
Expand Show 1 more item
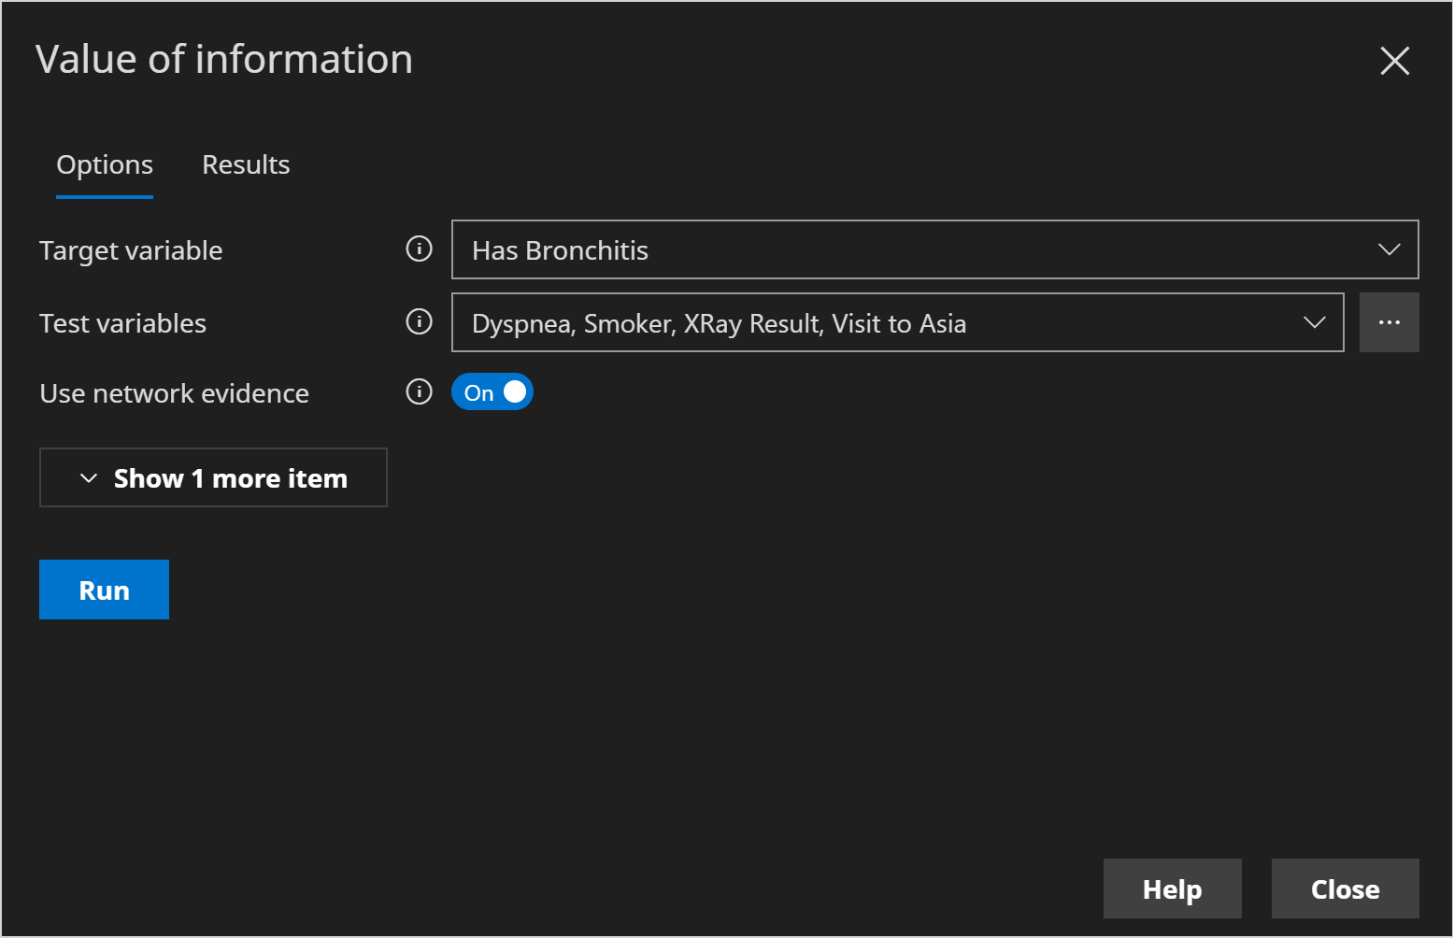click(213, 477)
